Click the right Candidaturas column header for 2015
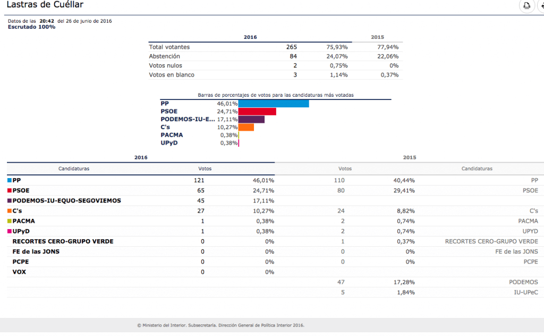 [477, 169]
